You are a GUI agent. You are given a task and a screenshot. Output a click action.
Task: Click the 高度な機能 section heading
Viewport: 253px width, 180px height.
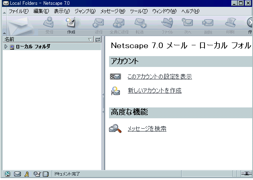(129, 112)
